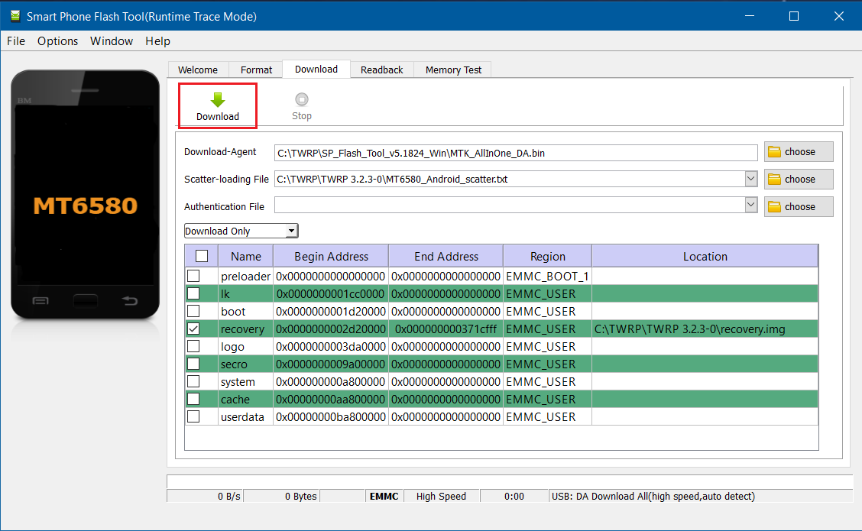Click folder icon to choose Authentication file
Image resolution: width=862 pixels, height=531 pixels.
[775, 207]
